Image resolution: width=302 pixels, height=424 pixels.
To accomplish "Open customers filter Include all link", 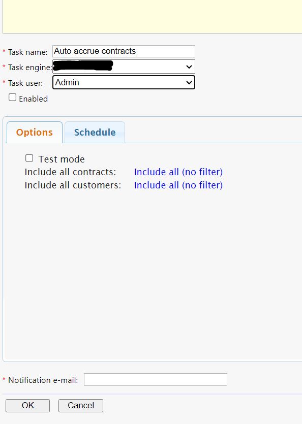I will [178, 185].
